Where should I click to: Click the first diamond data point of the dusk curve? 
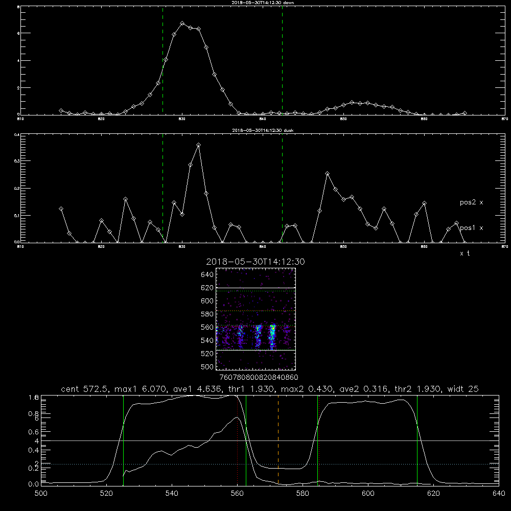coord(61,208)
